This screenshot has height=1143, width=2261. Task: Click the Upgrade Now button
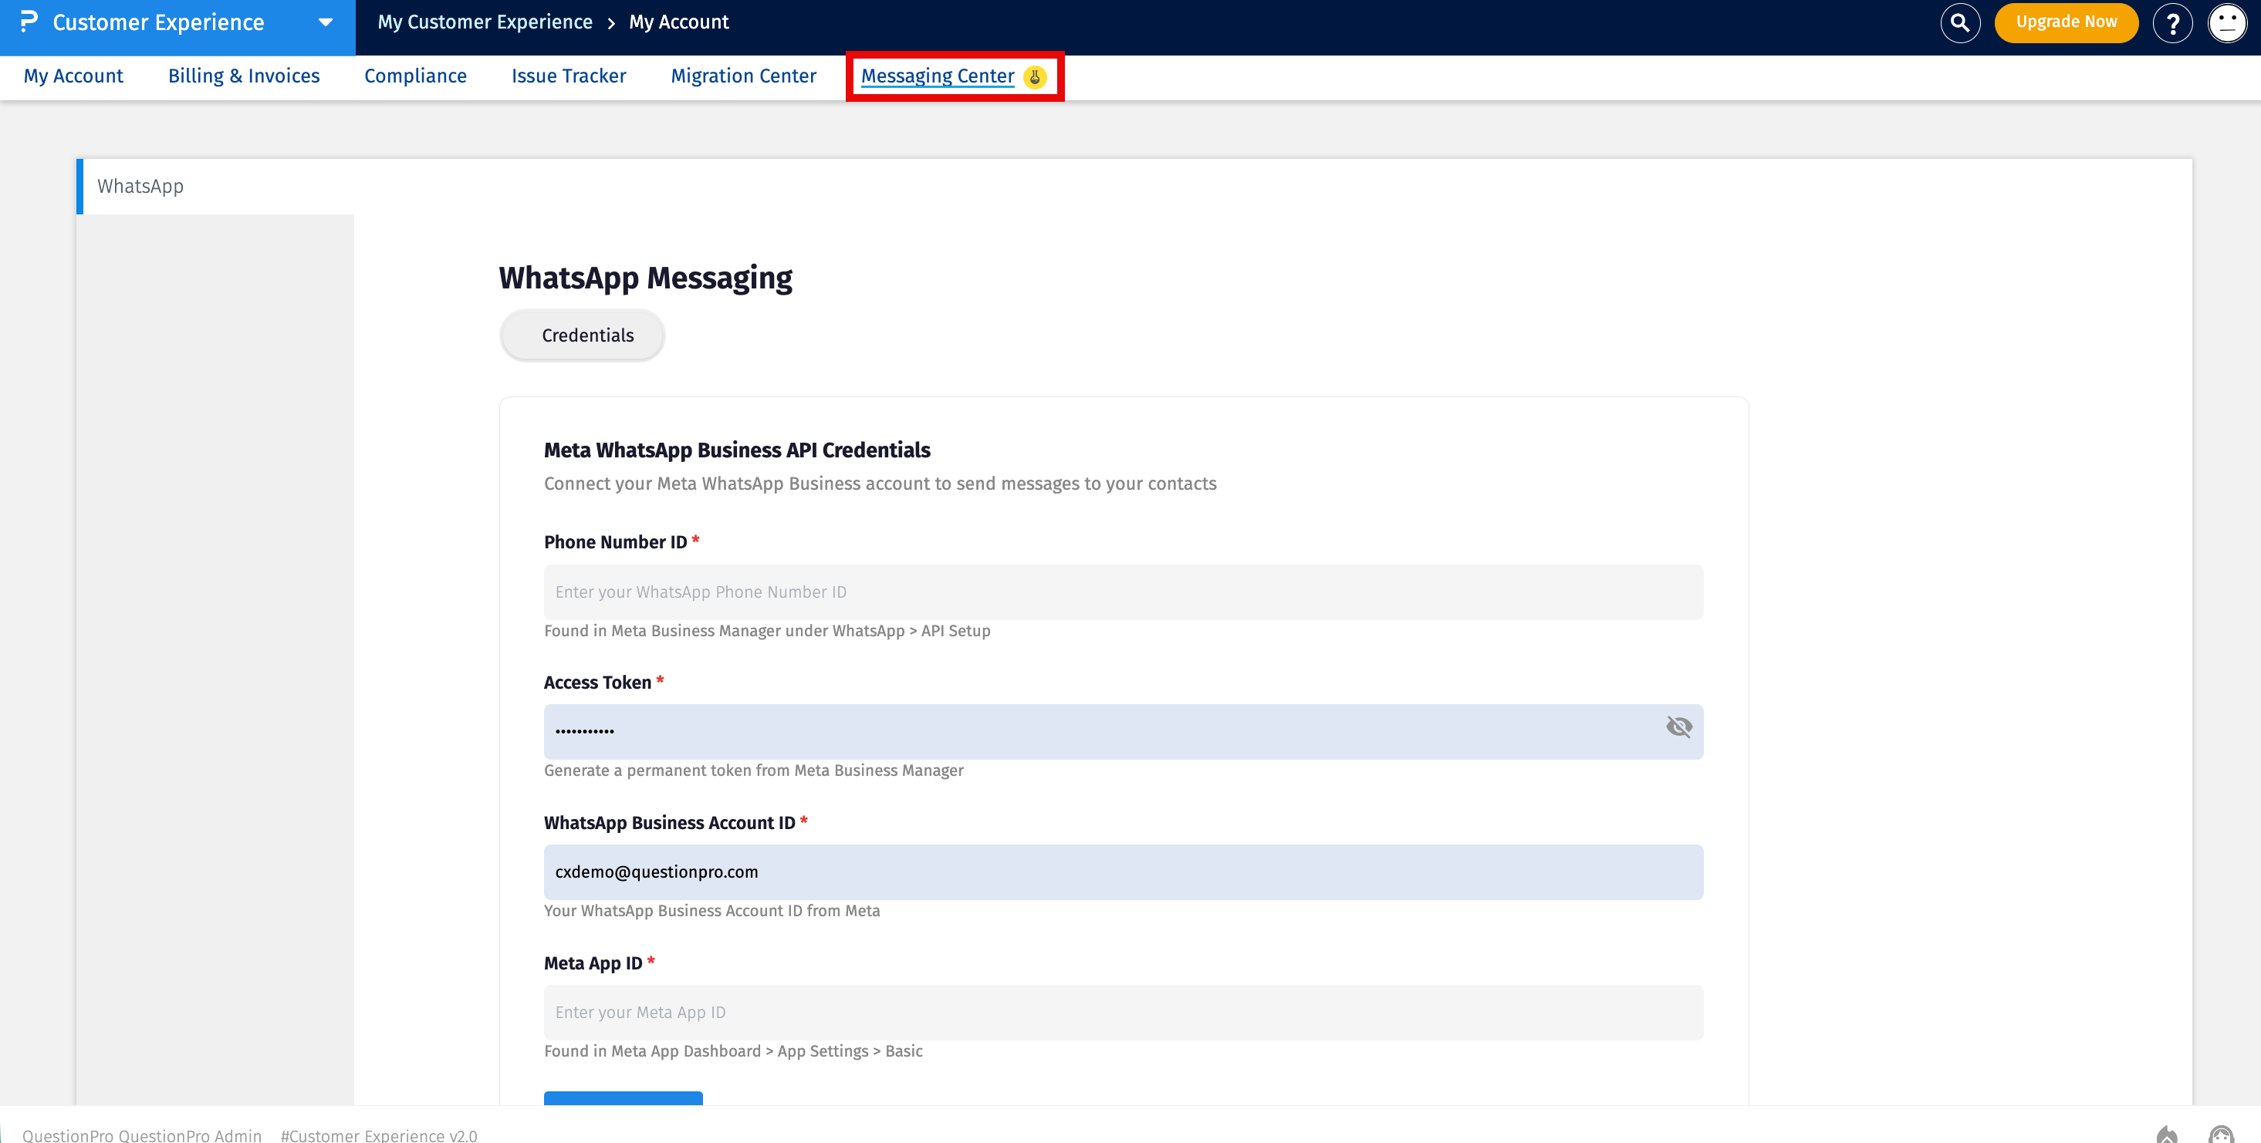pyautogui.click(x=2066, y=22)
